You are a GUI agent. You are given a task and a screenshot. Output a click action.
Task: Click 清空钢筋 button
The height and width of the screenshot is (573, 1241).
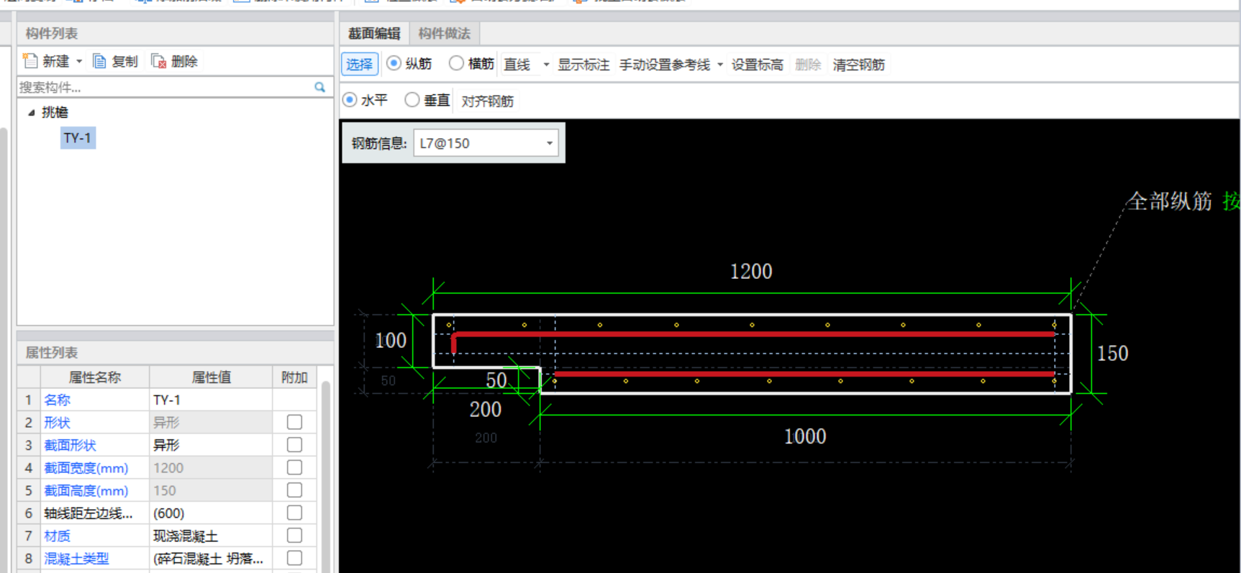pyautogui.click(x=858, y=65)
